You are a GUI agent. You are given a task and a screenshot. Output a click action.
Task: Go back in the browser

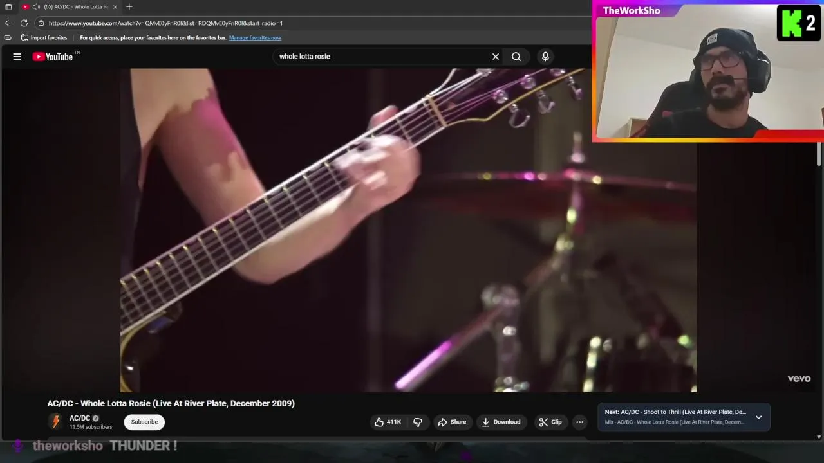pos(8,23)
